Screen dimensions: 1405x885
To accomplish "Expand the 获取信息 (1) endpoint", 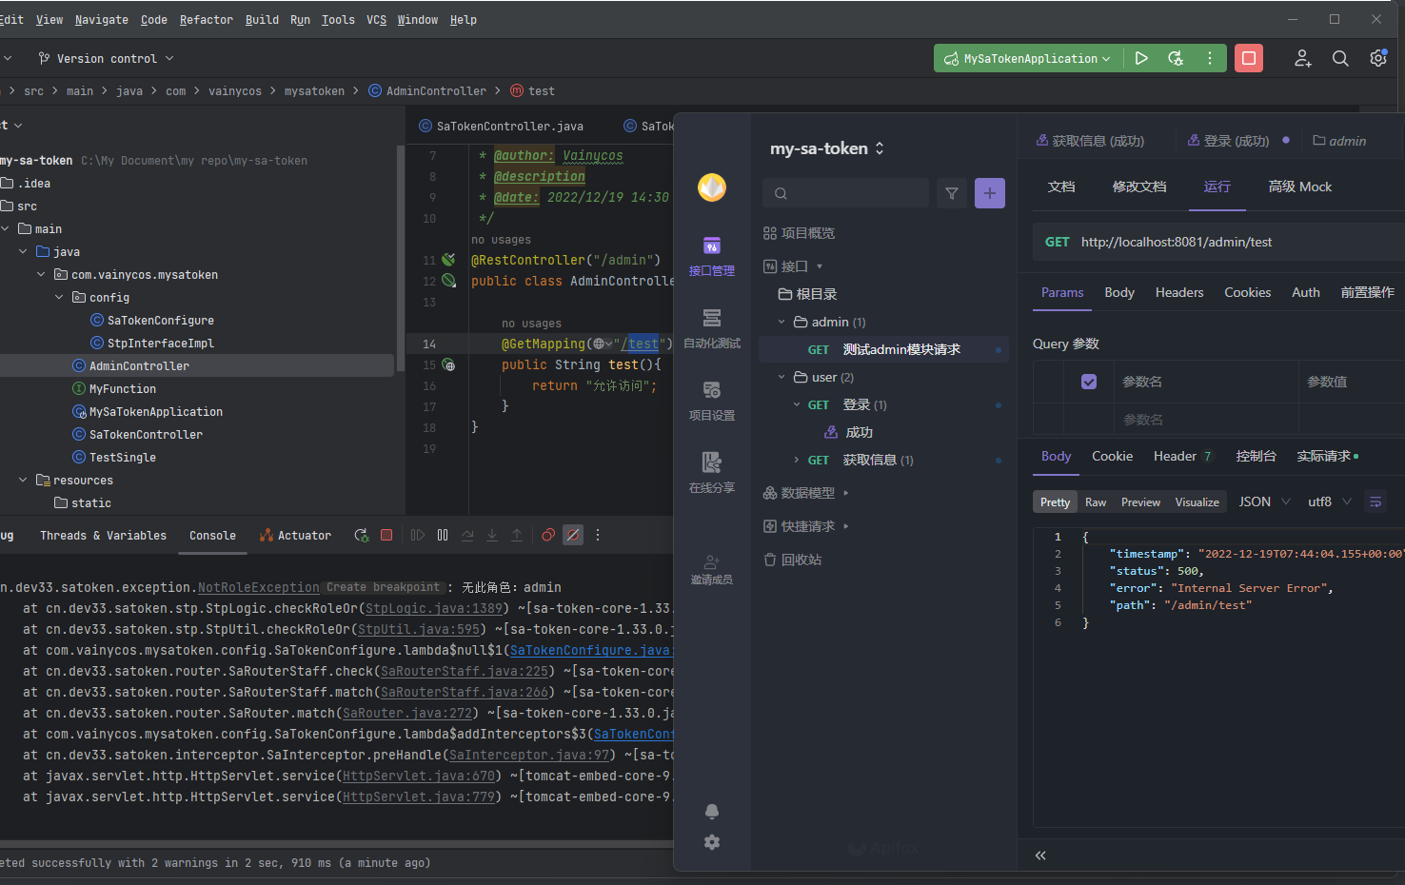I will 797,460.
